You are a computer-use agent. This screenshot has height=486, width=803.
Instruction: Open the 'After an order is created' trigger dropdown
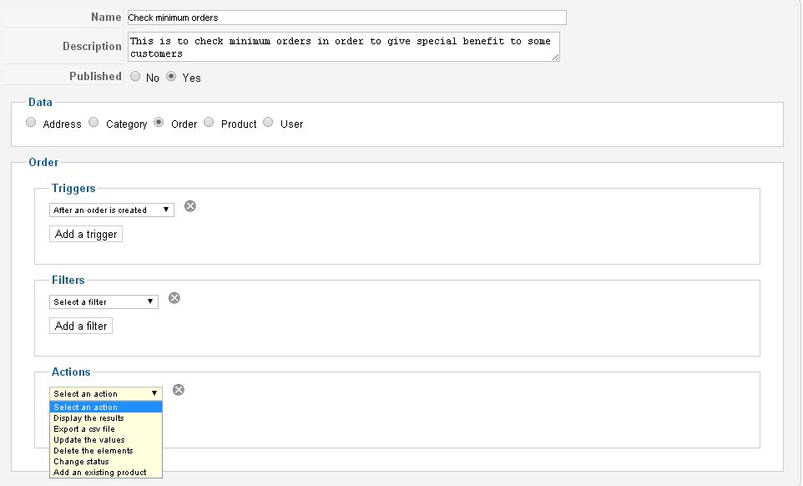pos(112,210)
